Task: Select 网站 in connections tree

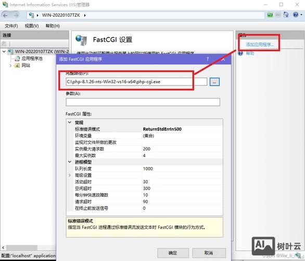Action: tap(26, 65)
